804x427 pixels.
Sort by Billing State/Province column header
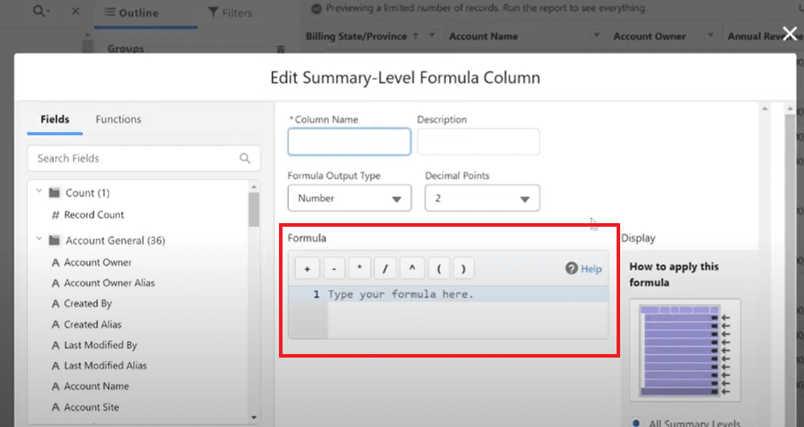(356, 36)
